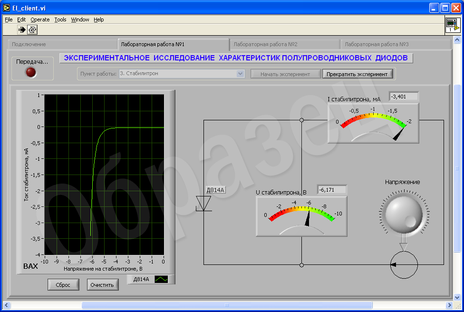464x312 pixels.
Task: Switch to Лабораторная работа №2 tab
Action: click(x=285, y=44)
